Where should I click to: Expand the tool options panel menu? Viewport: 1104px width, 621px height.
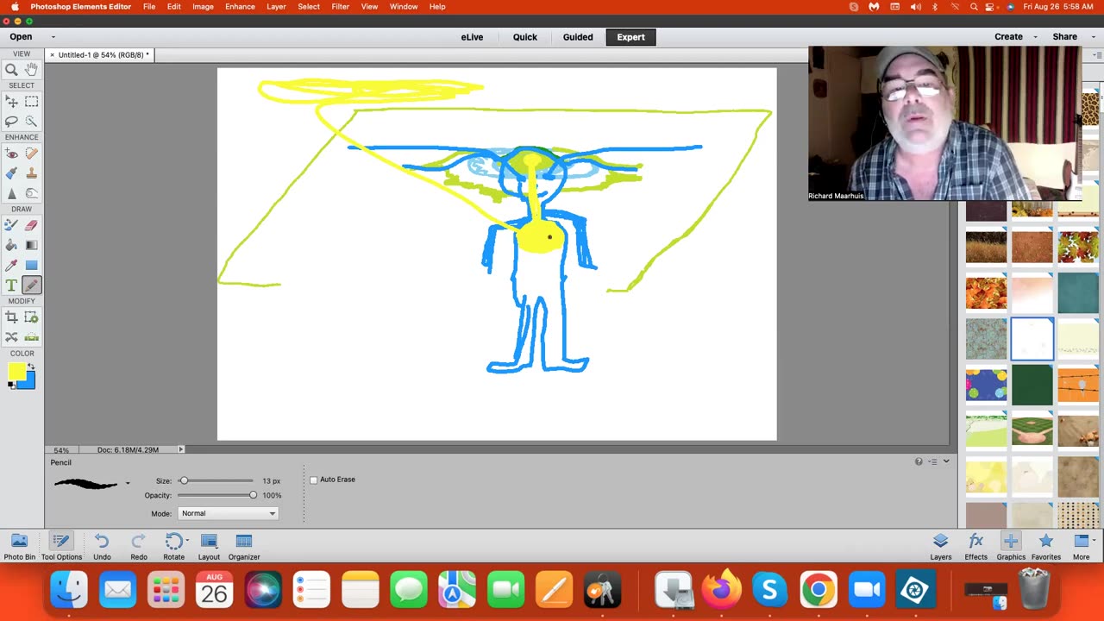[x=932, y=461]
